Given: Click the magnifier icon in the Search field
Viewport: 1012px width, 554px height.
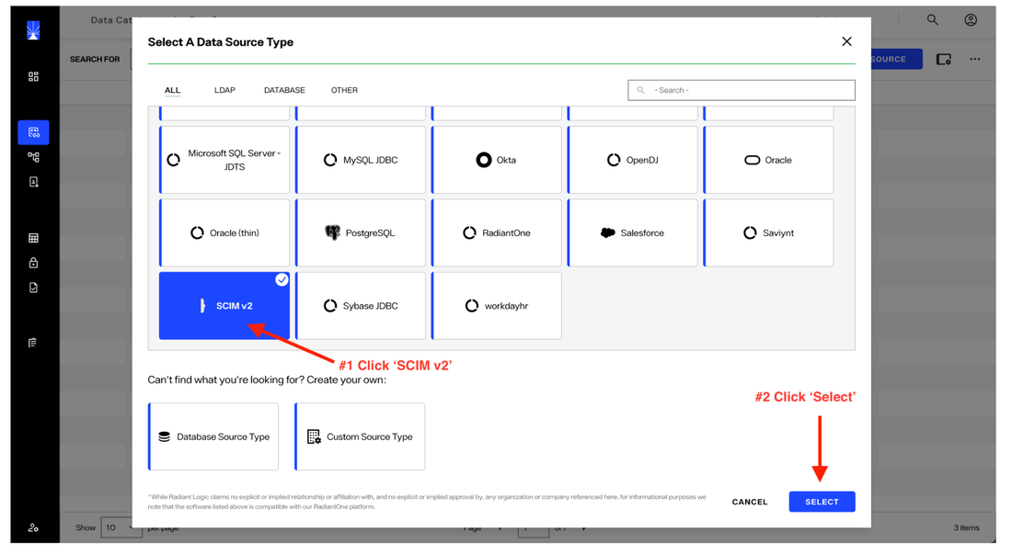Looking at the screenshot, I should point(640,90).
